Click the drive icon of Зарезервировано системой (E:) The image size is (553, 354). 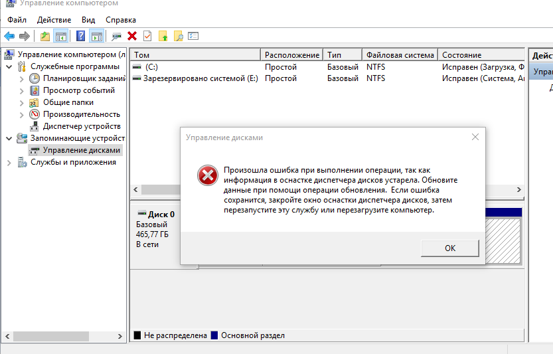(x=137, y=78)
